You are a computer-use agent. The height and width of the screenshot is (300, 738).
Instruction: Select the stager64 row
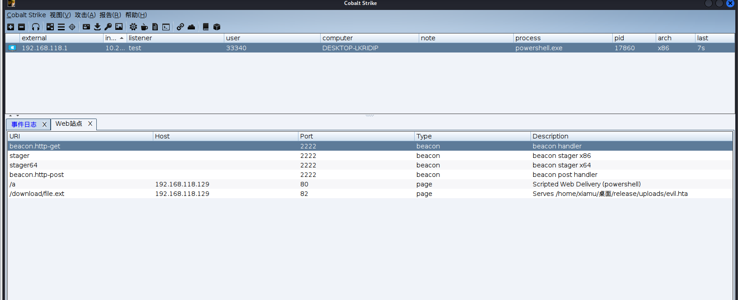click(370, 165)
